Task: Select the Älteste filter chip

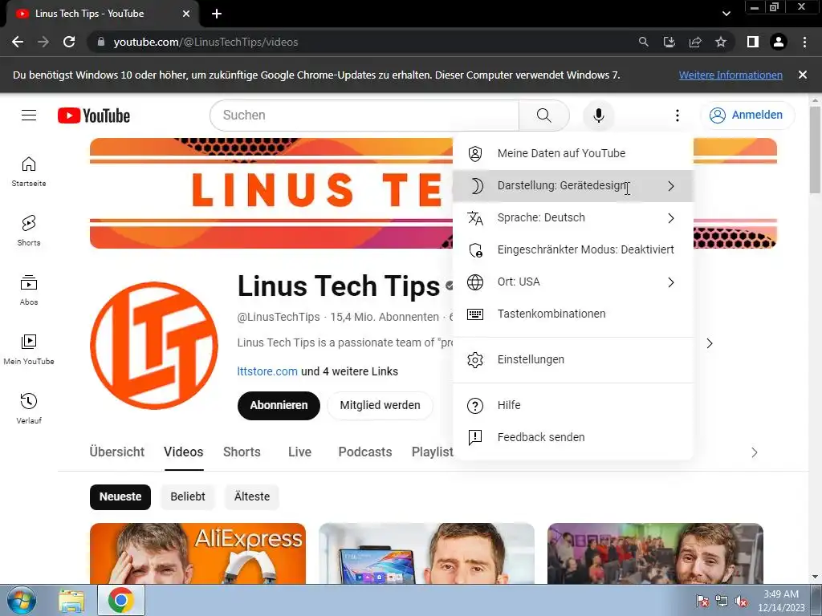Action: [252, 497]
